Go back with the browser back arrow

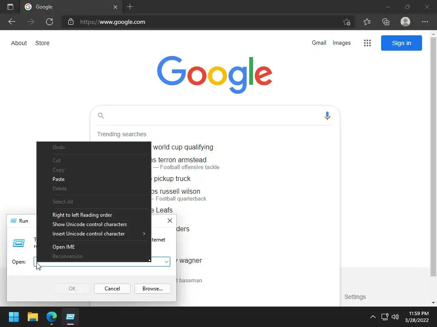point(12,22)
